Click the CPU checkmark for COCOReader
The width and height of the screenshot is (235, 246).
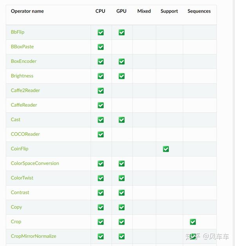(101, 135)
